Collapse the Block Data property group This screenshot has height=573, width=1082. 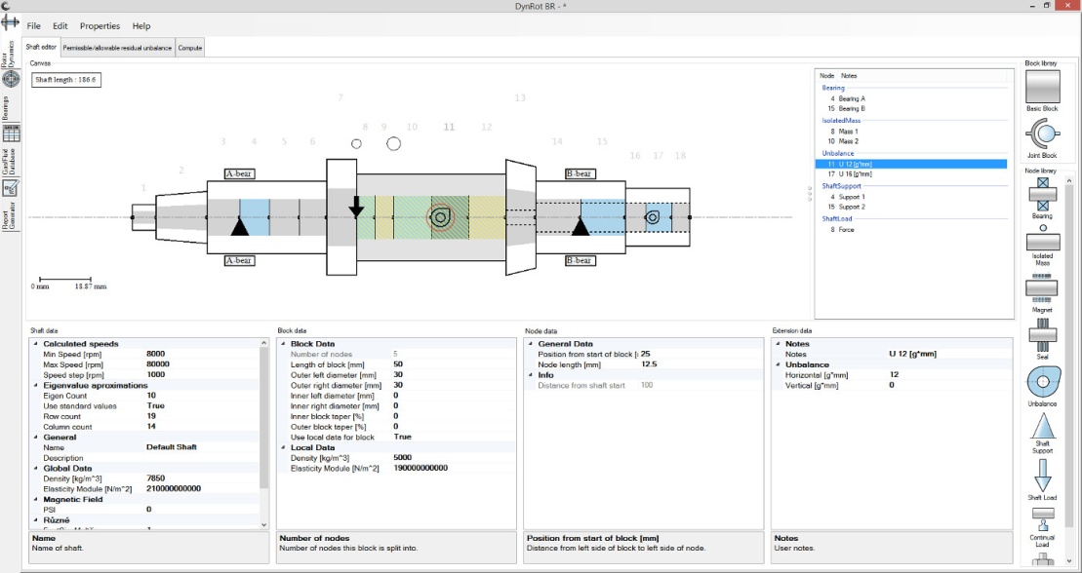(x=284, y=344)
